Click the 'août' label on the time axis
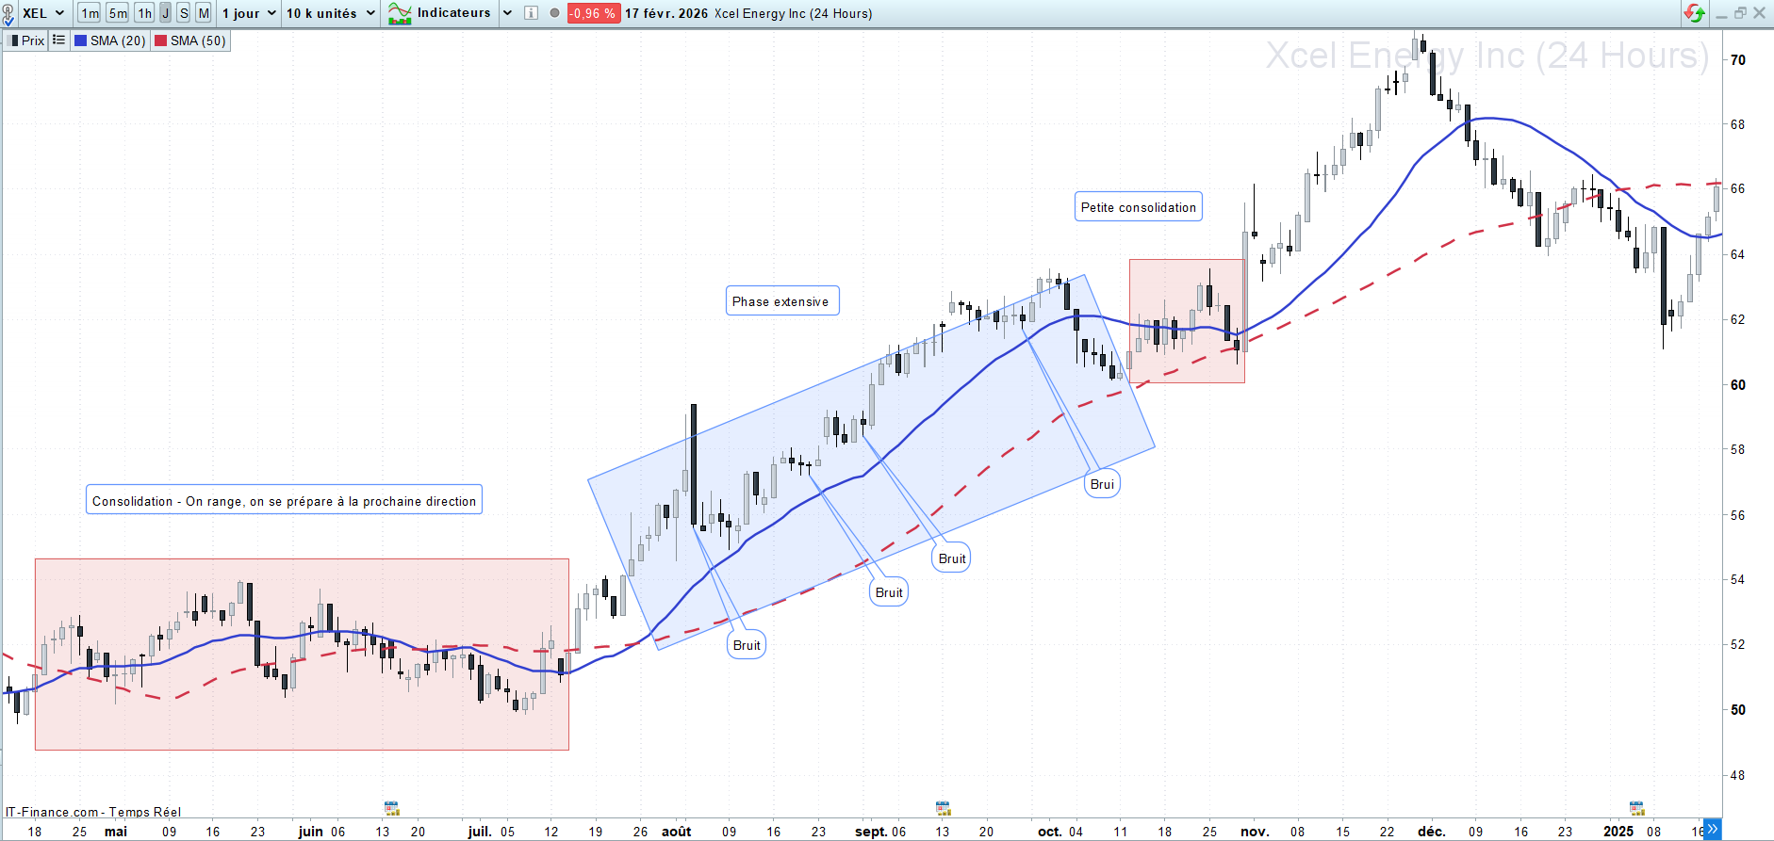The image size is (1774, 841). [677, 832]
